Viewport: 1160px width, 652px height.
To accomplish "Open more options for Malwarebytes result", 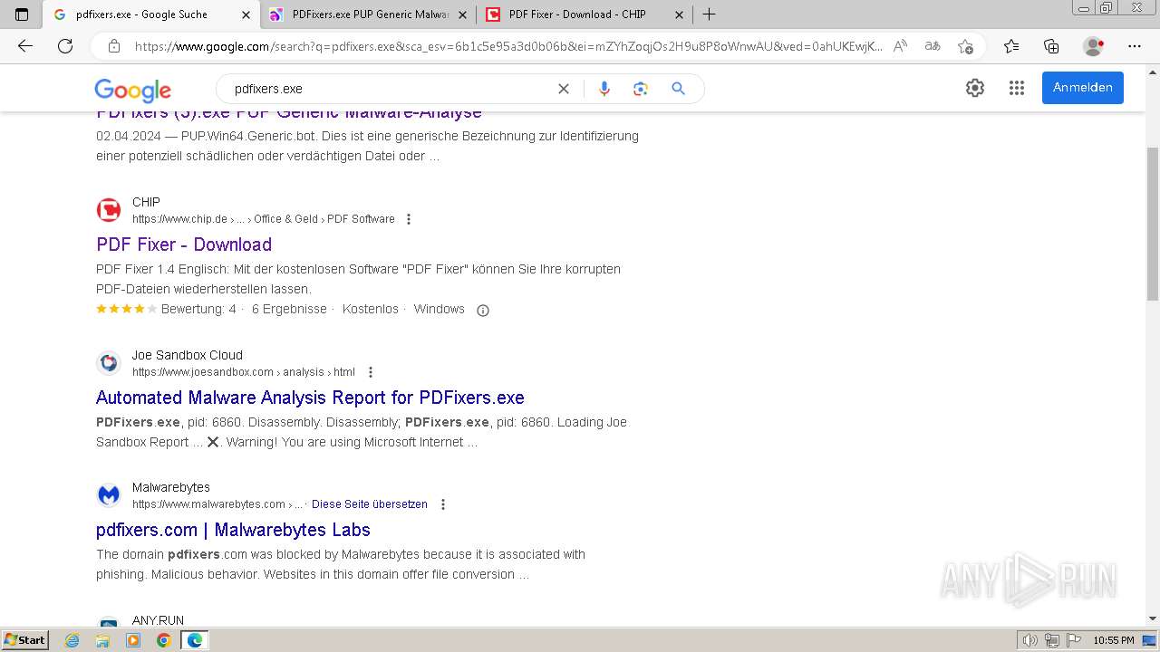I will (x=442, y=504).
